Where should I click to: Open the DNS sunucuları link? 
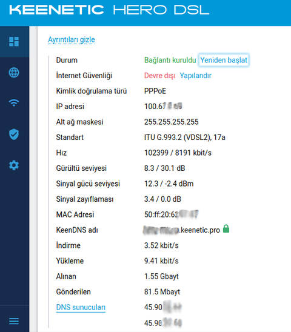tap(81, 307)
